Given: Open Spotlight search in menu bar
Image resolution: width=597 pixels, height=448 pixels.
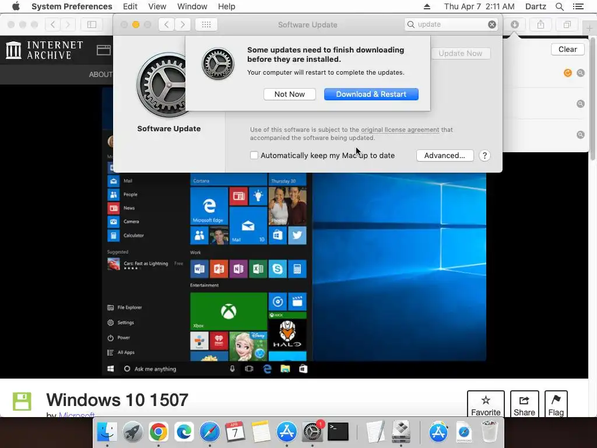Looking at the screenshot, I should [x=559, y=6].
